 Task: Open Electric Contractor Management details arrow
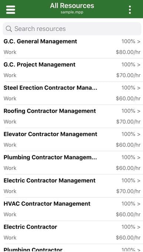pos(139,180)
